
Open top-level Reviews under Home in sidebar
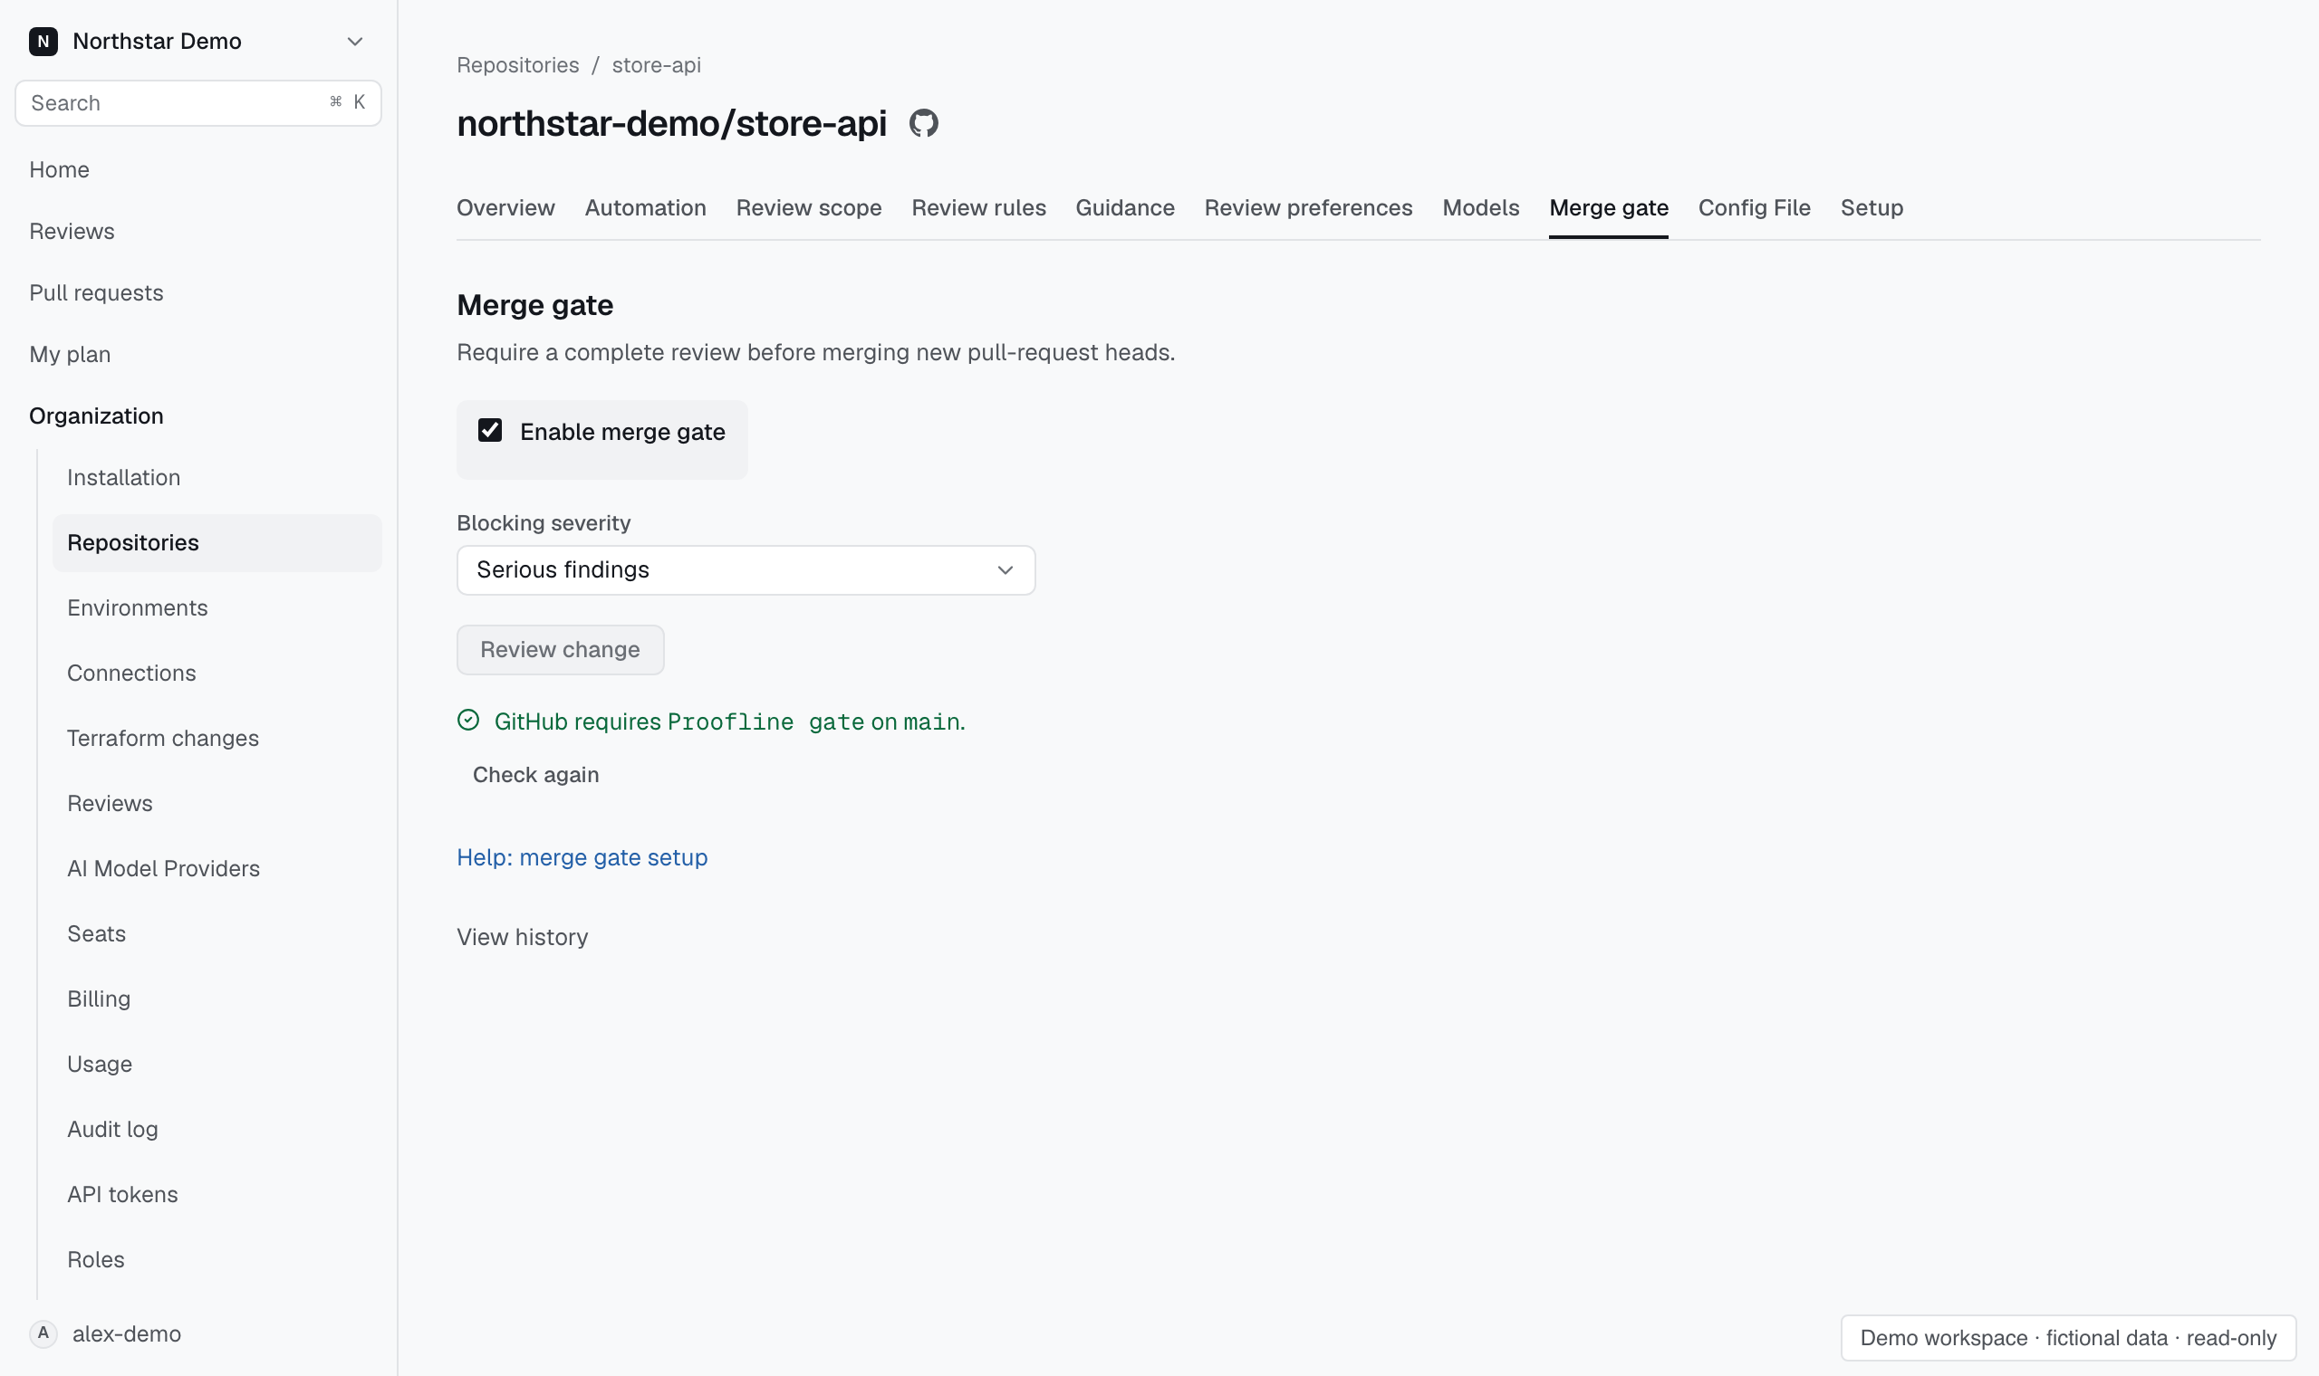(72, 231)
